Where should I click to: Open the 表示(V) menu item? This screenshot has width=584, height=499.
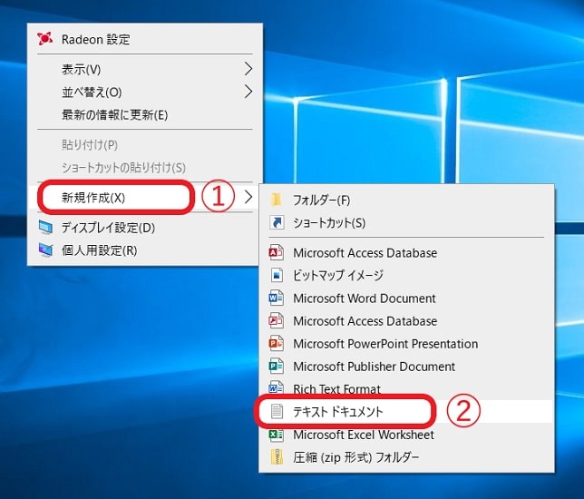(x=145, y=69)
